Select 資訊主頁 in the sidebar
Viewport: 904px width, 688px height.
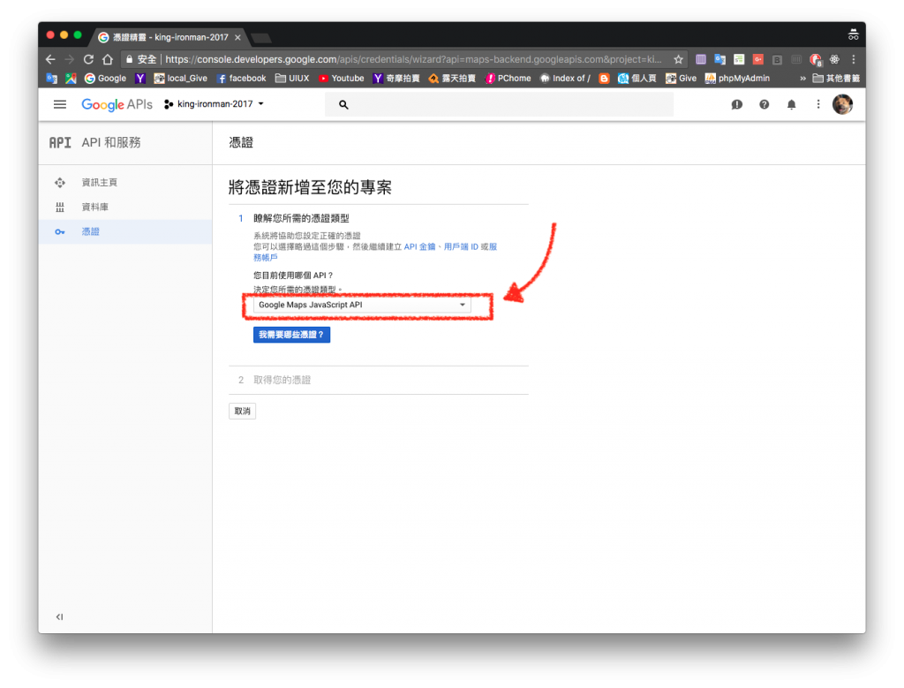coord(125,183)
